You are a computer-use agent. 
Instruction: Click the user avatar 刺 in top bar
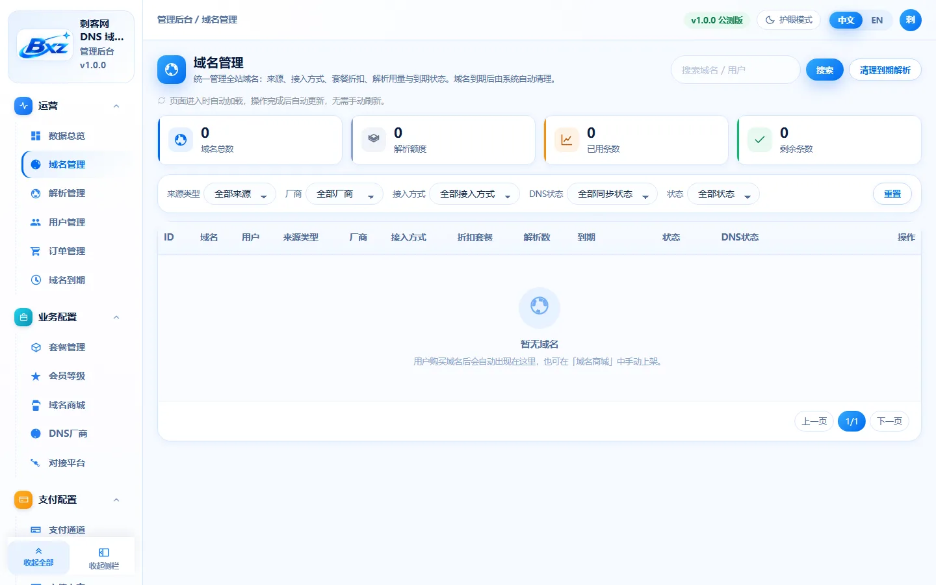coord(911,20)
